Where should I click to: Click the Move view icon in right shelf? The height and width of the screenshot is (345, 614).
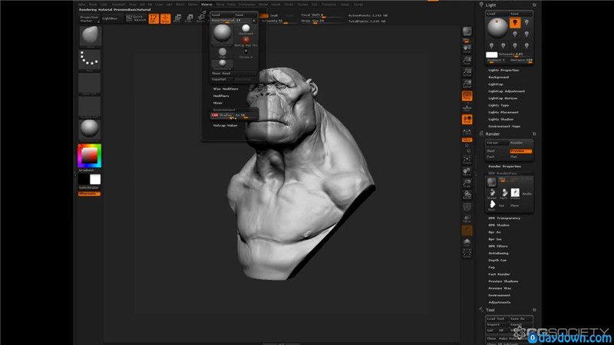tap(467, 172)
